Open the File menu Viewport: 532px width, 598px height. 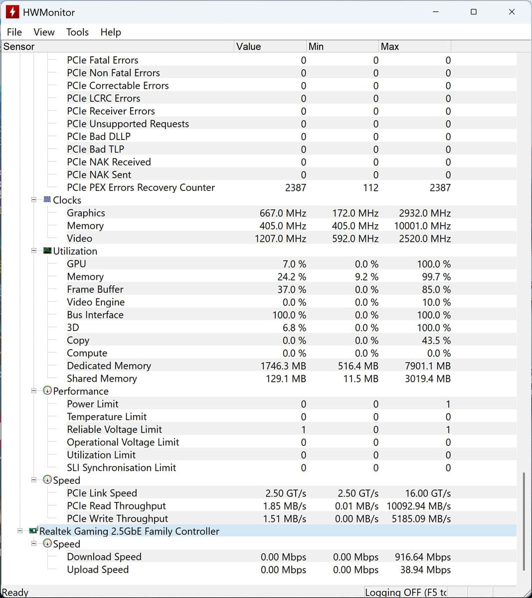coord(14,32)
